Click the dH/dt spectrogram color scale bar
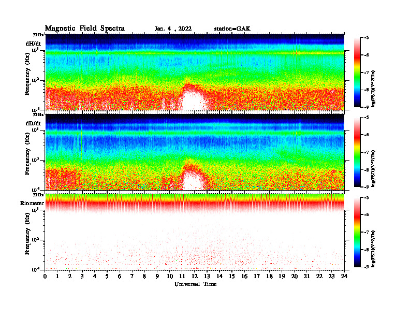 click(x=357, y=73)
